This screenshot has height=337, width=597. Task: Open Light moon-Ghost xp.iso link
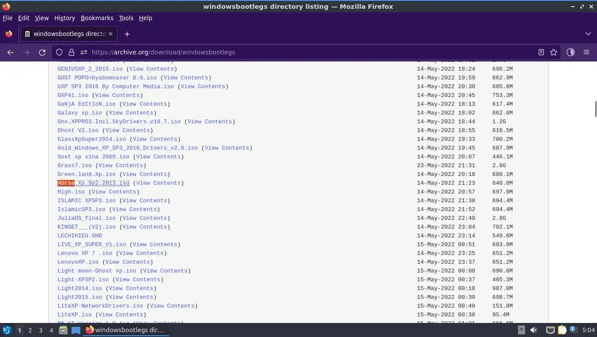click(x=97, y=271)
